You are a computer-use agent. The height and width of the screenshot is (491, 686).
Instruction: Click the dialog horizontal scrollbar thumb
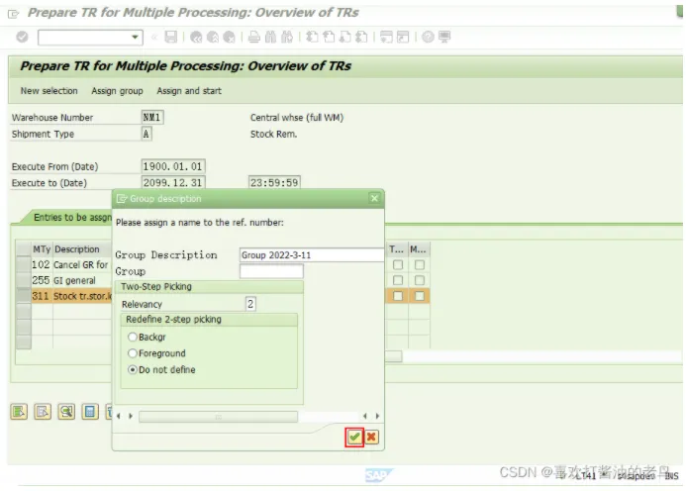(x=219, y=417)
